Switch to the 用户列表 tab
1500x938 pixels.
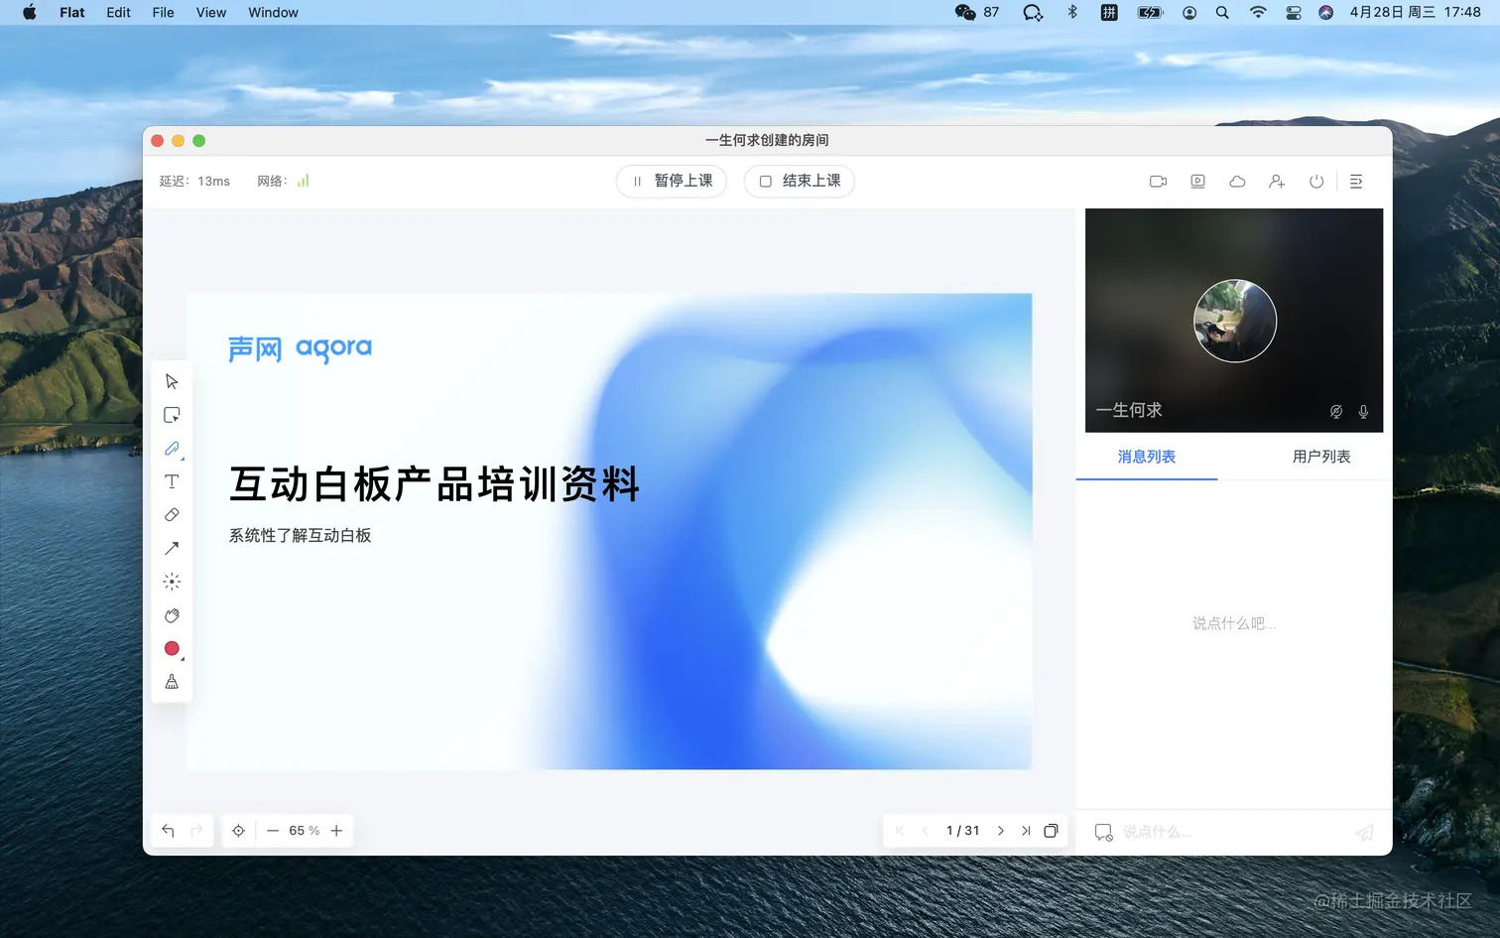1321,457
